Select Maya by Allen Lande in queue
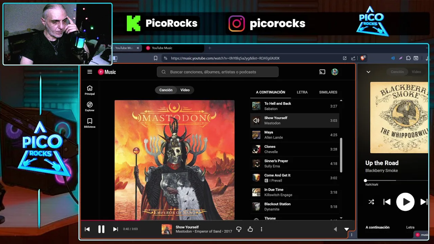Image resolution: width=434 pixels, height=244 pixels. [295, 135]
